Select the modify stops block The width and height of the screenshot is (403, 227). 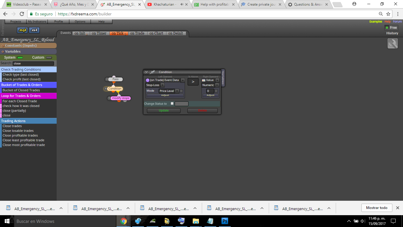(121, 98)
